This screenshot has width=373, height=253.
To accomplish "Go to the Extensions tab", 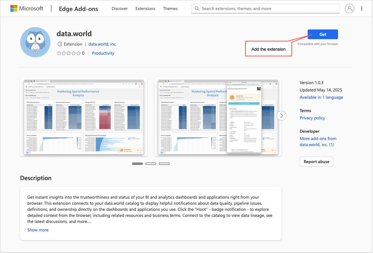I will pyautogui.click(x=145, y=9).
